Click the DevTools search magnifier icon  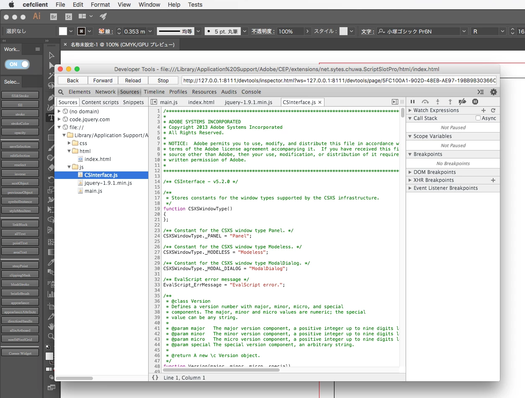[x=61, y=92]
